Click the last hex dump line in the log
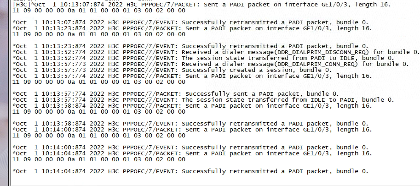 [98, 159]
